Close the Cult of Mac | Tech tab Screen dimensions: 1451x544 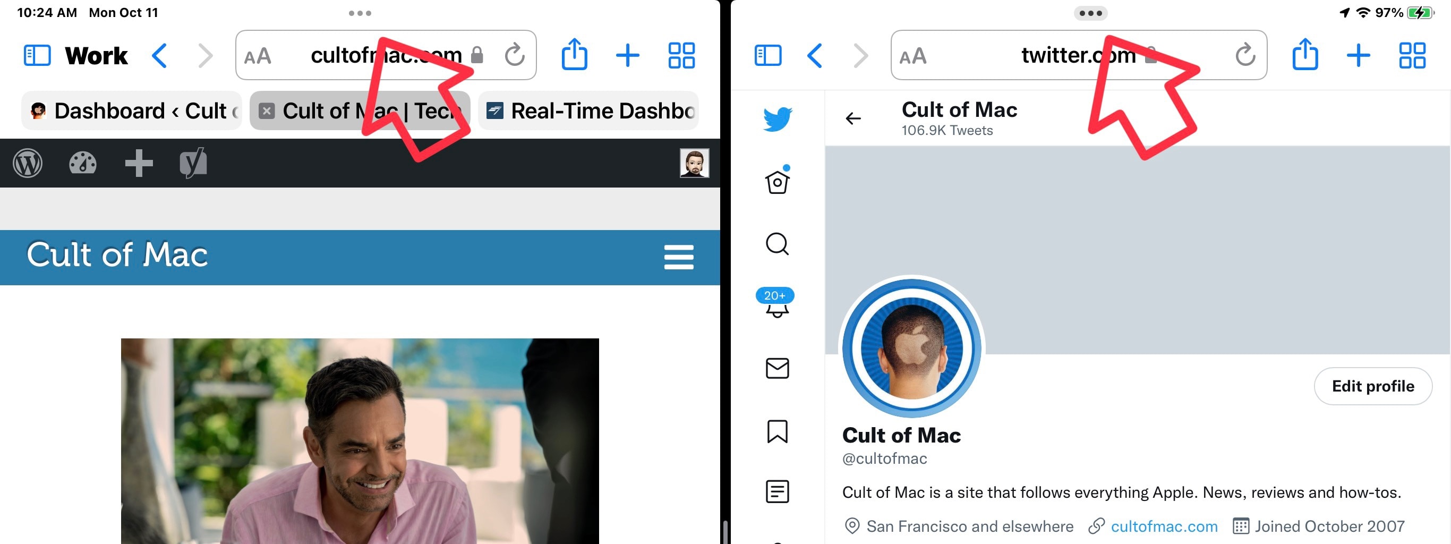[267, 111]
